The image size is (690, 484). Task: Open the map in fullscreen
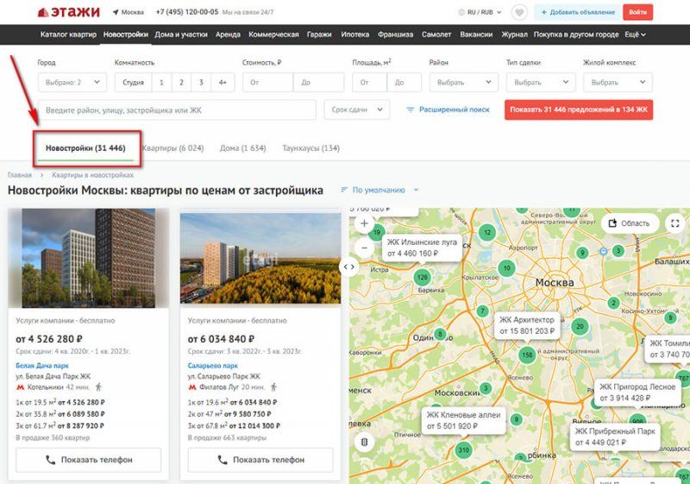(x=675, y=223)
